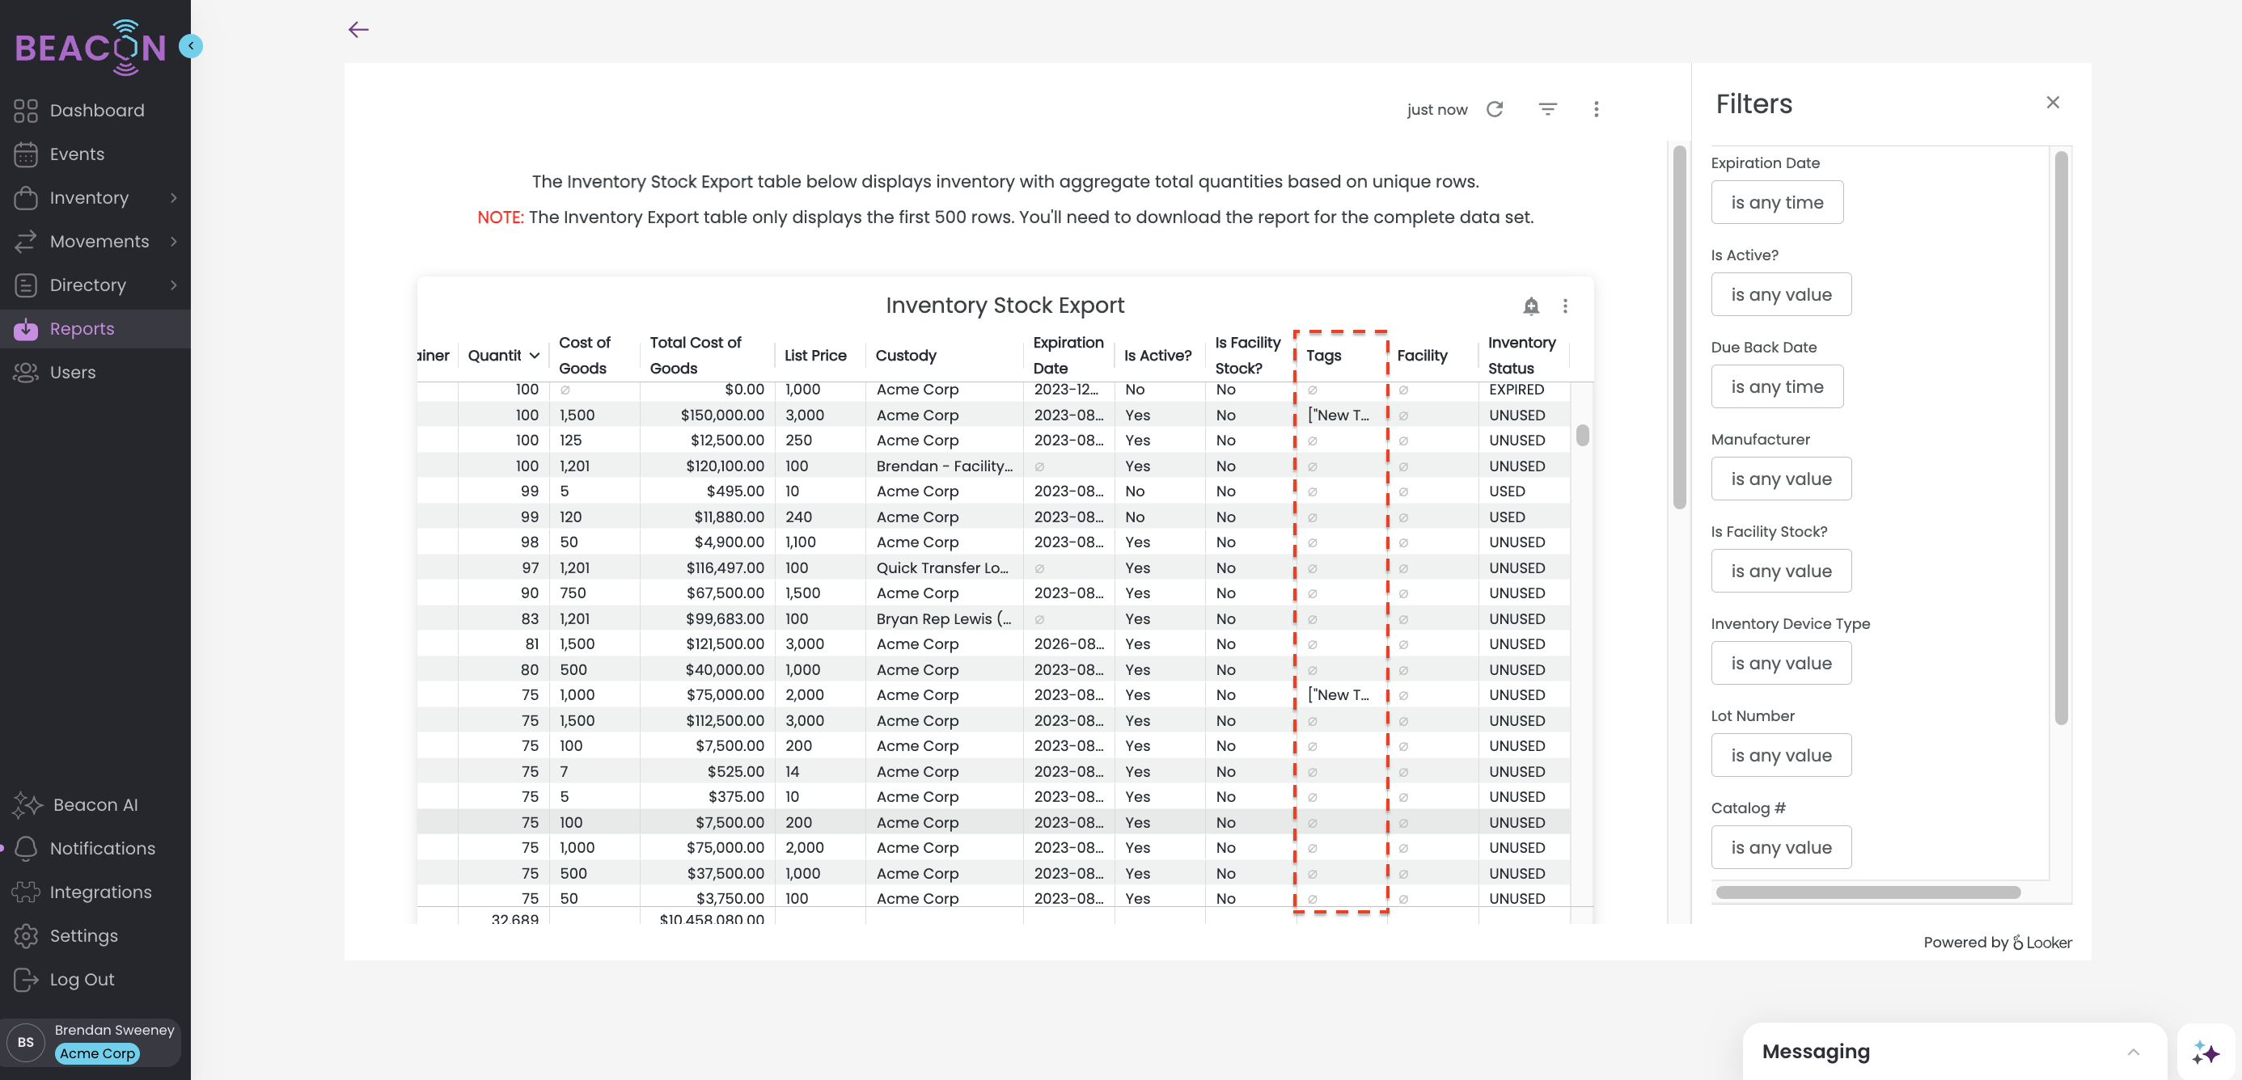Expand the Messaging panel chevron

tap(2133, 1052)
